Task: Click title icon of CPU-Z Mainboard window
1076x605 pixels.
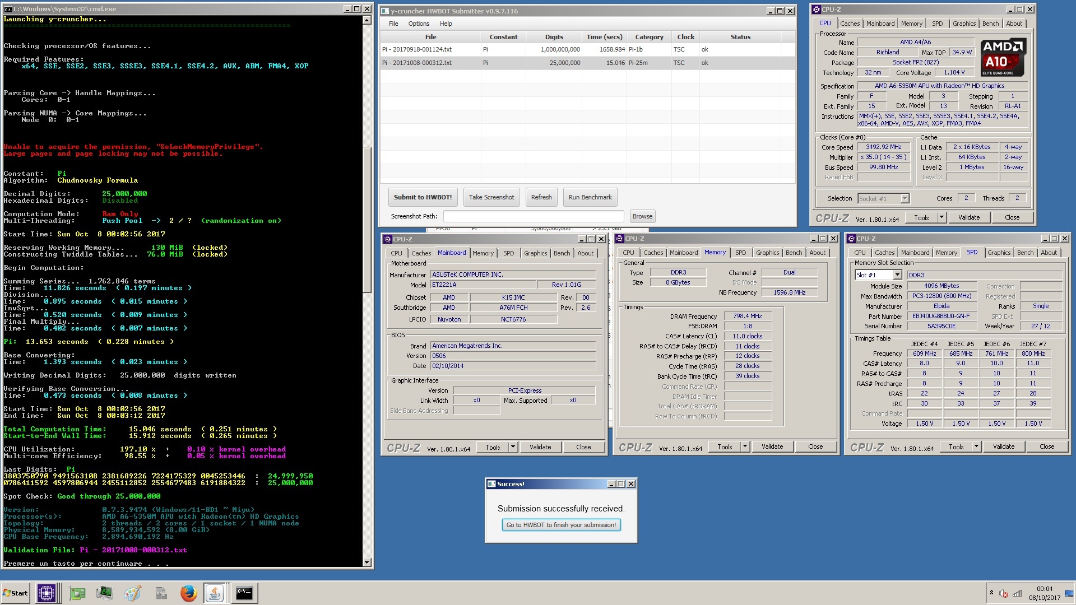Action: click(388, 239)
